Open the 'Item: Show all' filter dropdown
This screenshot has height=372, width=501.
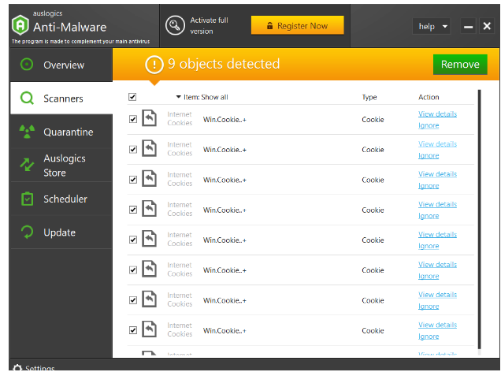(x=202, y=97)
